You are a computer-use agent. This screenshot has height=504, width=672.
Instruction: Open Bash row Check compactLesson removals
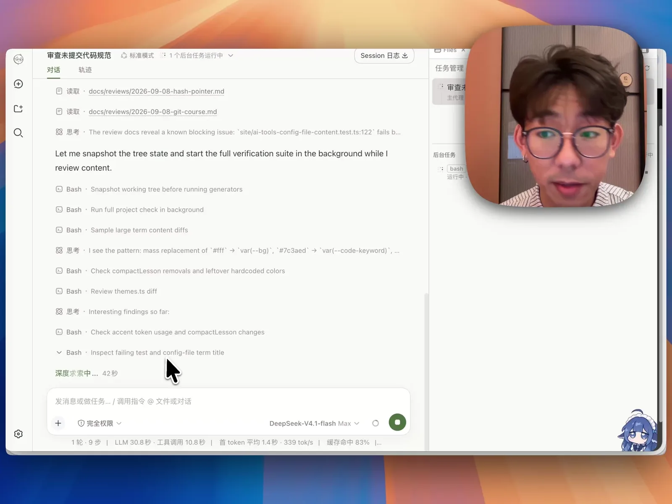point(170,271)
